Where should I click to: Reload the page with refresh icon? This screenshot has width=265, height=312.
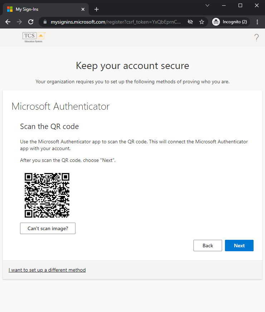tap(31, 22)
